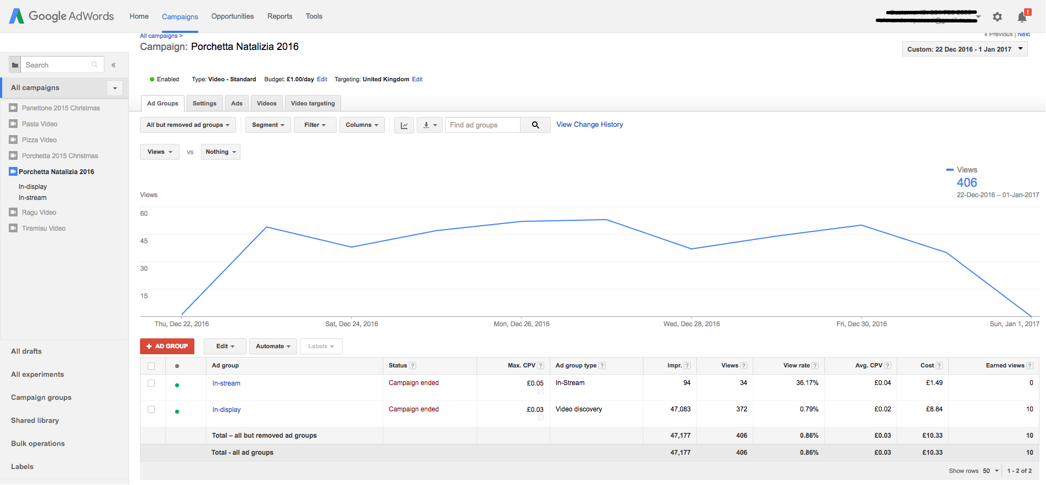Click the Tiramisu Video campaign icon

click(13, 228)
